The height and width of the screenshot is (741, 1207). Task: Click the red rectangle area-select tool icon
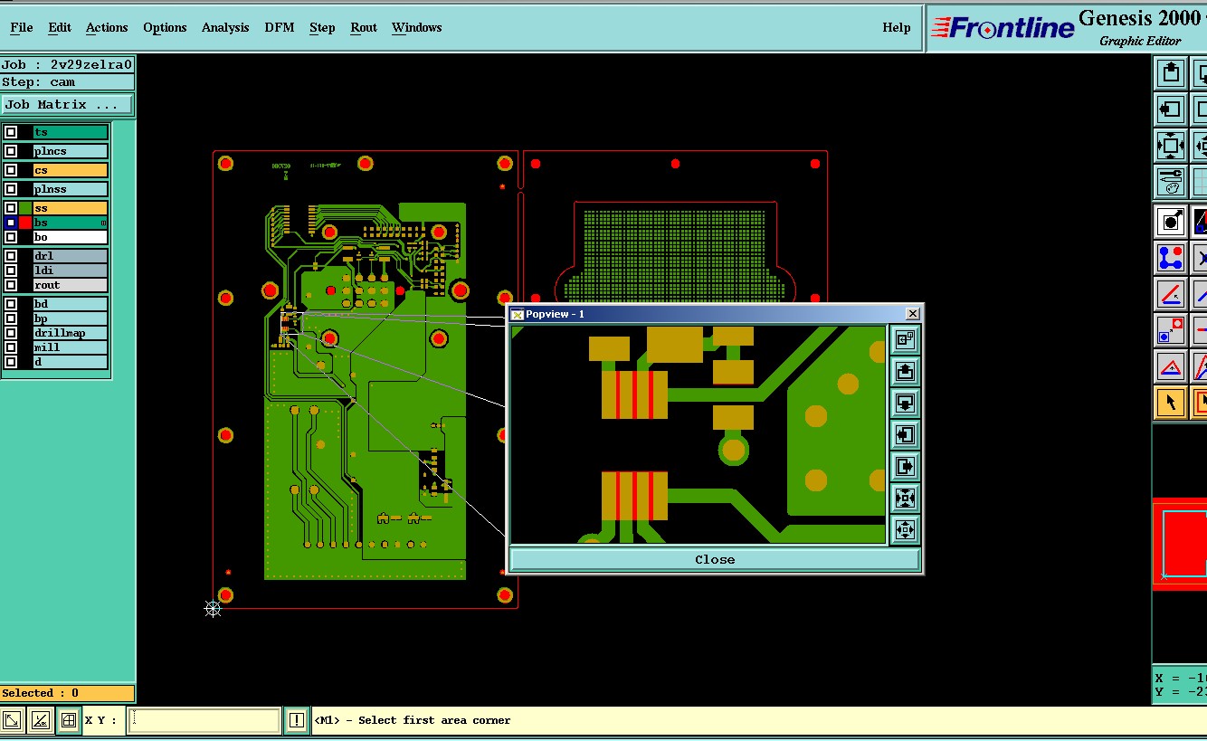pyautogui.click(x=1200, y=403)
